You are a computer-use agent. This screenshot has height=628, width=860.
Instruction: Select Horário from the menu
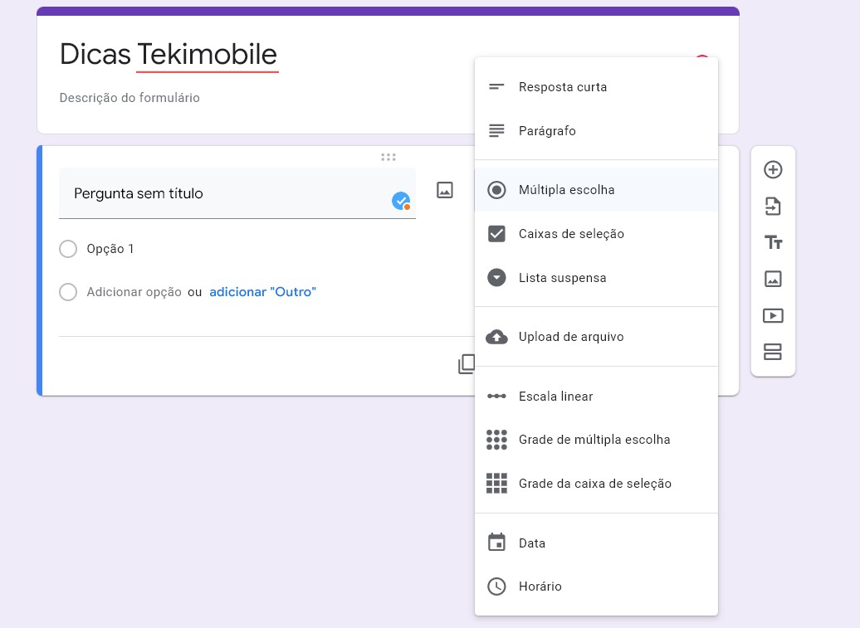pyautogui.click(x=596, y=587)
